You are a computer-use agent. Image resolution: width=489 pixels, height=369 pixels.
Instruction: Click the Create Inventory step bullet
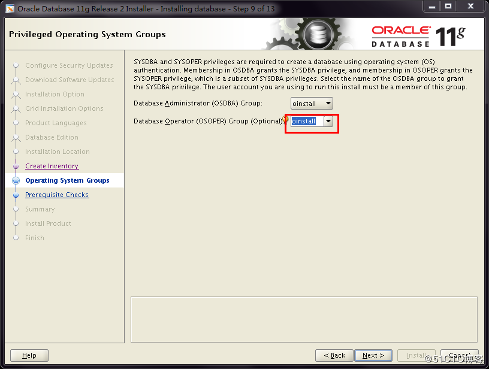coord(16,167)
